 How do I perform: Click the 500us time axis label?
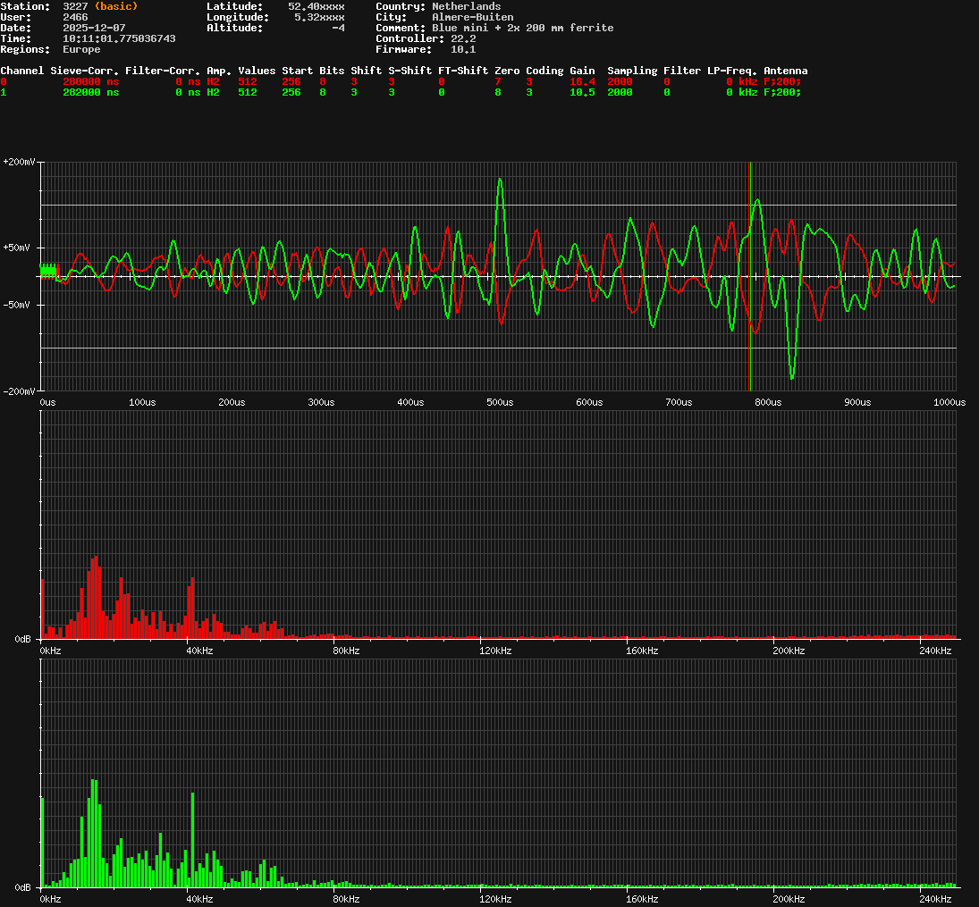(x=500, y=402)
